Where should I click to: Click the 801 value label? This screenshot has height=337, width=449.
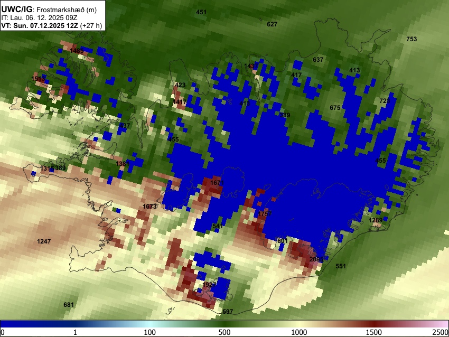click(283, 240)
